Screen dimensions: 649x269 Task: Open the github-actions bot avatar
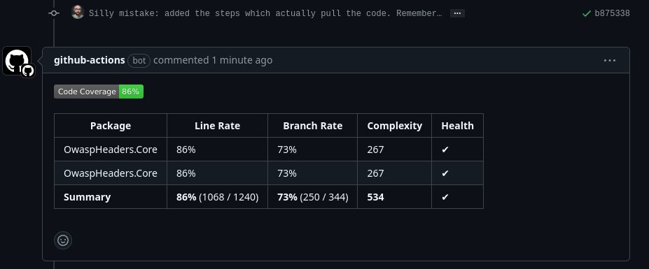pyautogui.click(x=17, y=61)
